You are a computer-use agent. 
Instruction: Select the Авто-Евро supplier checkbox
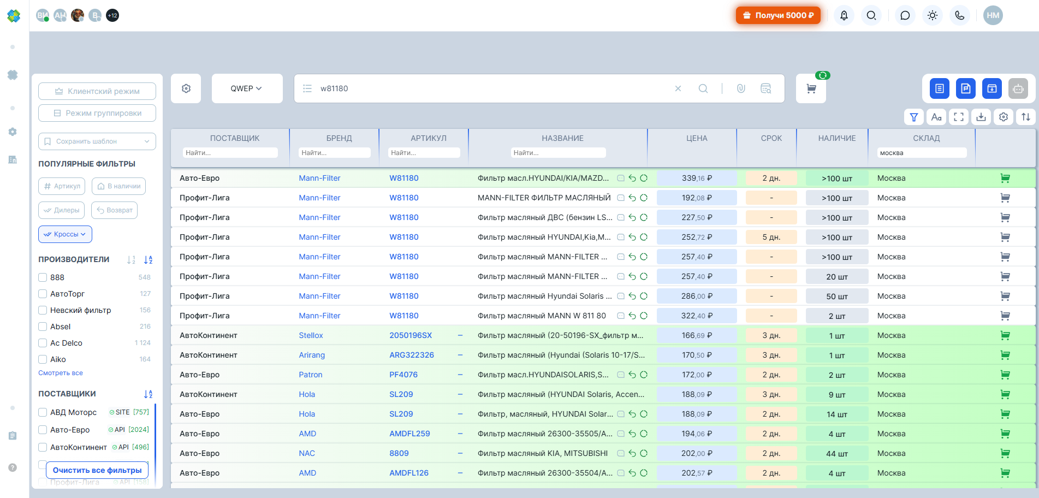coord(43,430)
